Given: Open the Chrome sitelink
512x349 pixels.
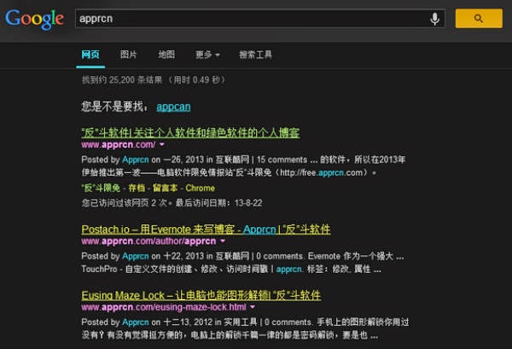Looking at the screenshot, I should click(201, 188).
